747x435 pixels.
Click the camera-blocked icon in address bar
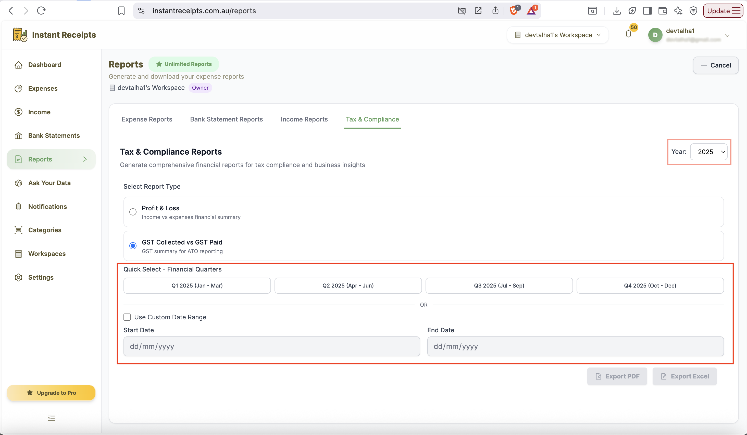(x=462, y=11)
